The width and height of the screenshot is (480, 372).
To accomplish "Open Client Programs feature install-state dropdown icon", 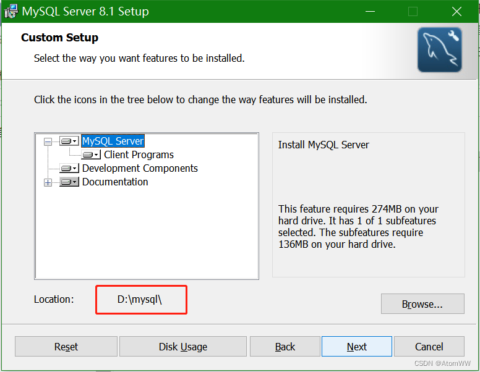I will point(91,155).
